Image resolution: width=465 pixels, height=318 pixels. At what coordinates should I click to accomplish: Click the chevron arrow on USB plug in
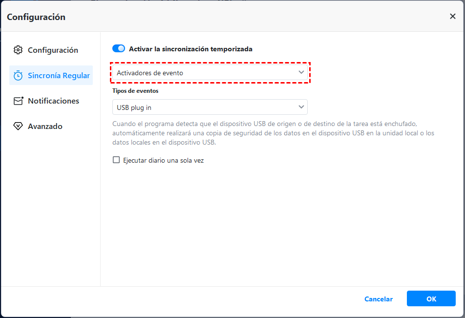(x=301, y=107)
